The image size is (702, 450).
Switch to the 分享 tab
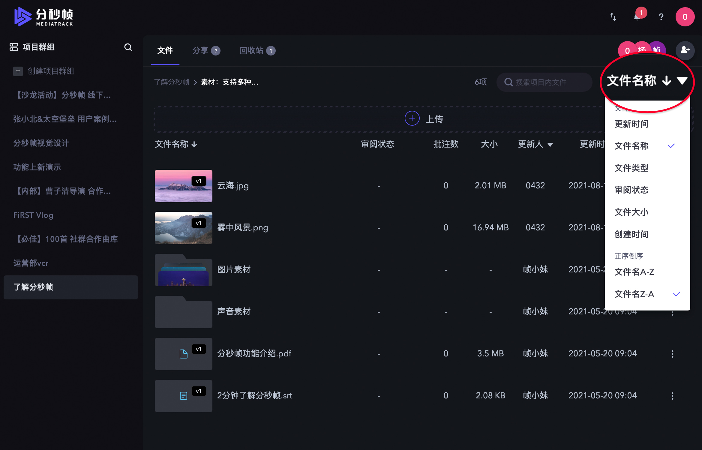(200, 50)
